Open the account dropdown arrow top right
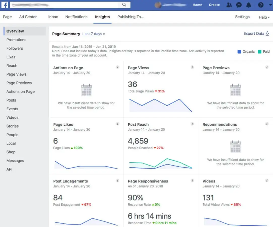This screenshot has width=273, height=227. pyautogui.click(x=270, y=5)
